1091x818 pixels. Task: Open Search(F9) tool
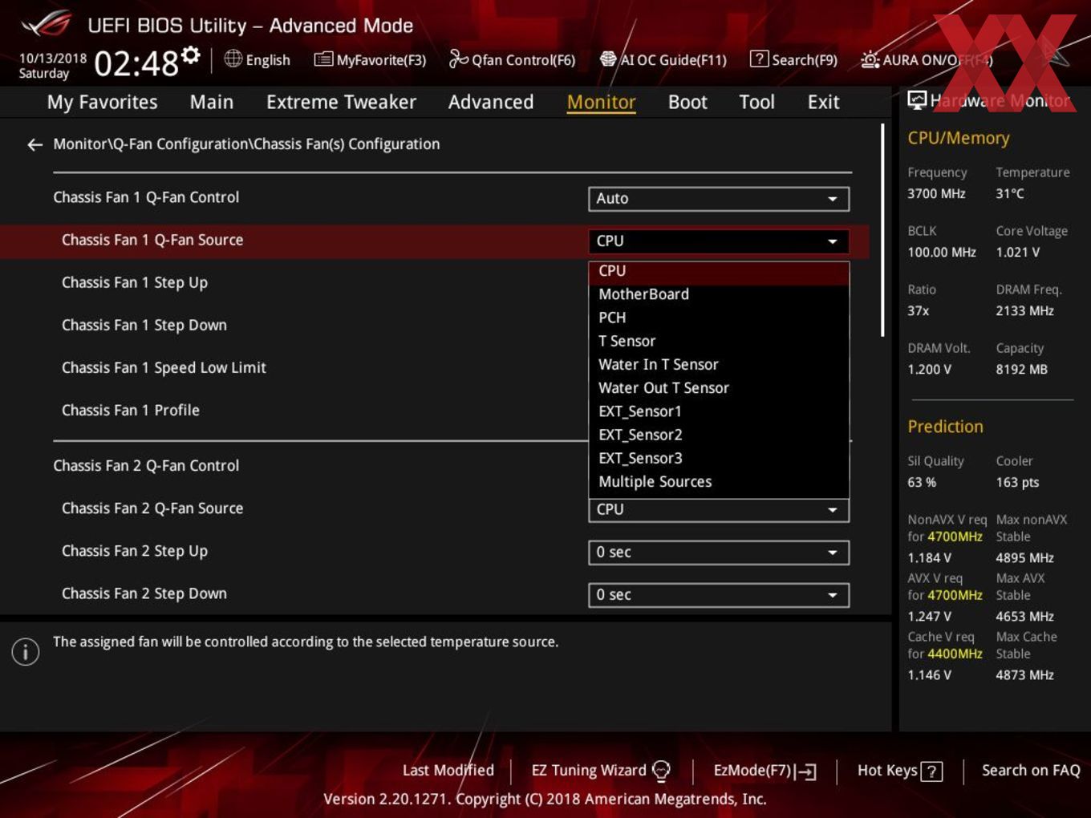pos(793,59)
